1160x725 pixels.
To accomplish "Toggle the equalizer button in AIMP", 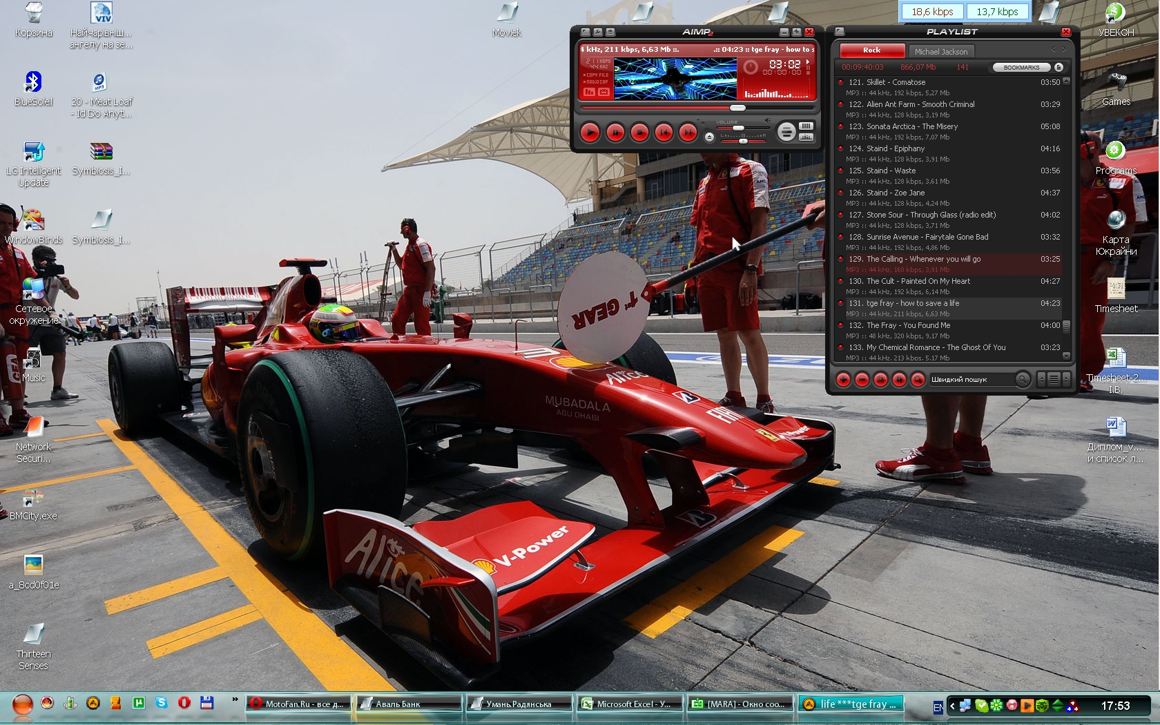I will 806,137.
